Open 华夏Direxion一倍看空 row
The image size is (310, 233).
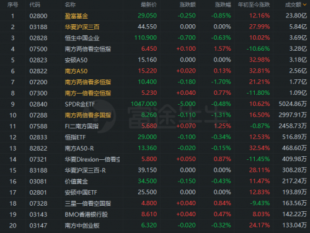point(155,159)
